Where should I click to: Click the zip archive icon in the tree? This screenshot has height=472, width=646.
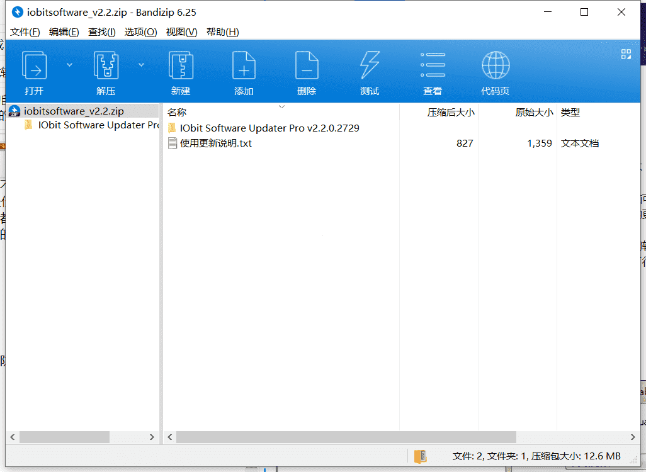[14, 111]
